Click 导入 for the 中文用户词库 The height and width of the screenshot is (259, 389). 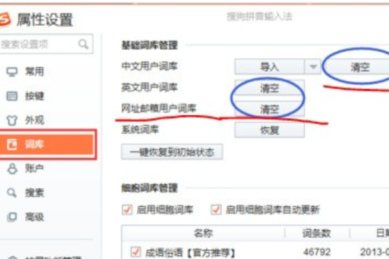(x=270, y=67)
